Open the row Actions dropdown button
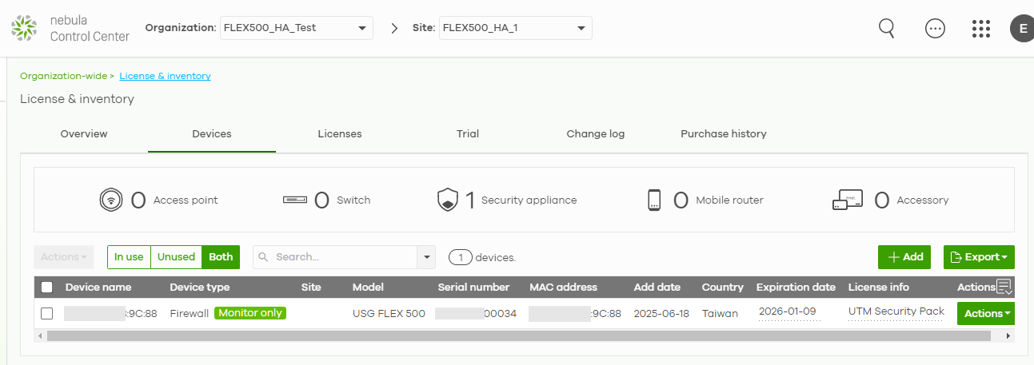This screenshot has width=1034, height=365. pos(986,313)
